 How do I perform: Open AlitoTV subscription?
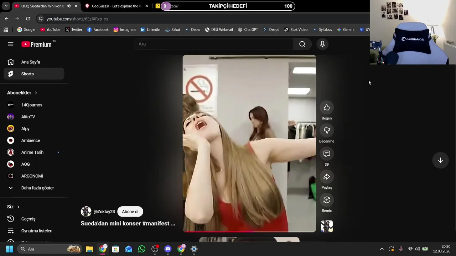34,117
